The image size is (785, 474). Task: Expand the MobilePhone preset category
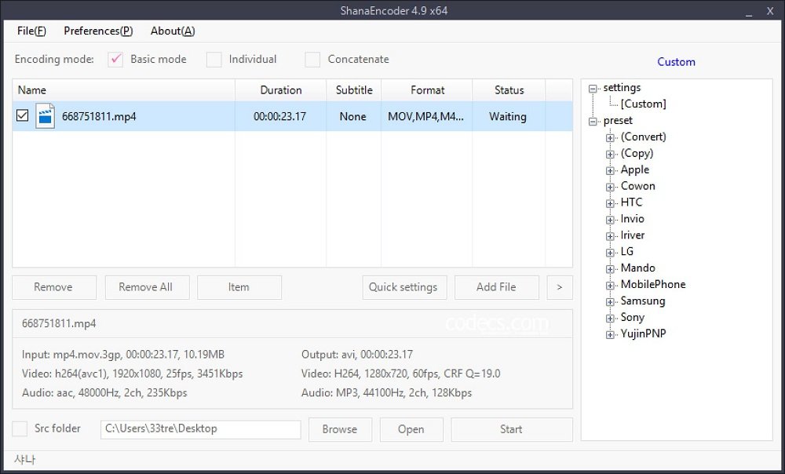[x=610, y=285]
